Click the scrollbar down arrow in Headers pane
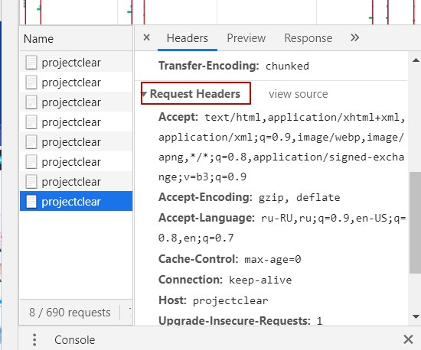This screenshot has height=350, width=421. [x=416, y=317]
